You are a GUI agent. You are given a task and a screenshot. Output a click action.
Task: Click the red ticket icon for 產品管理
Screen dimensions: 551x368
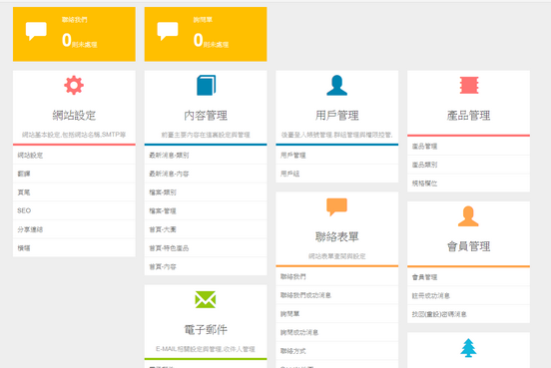point(469,86)
